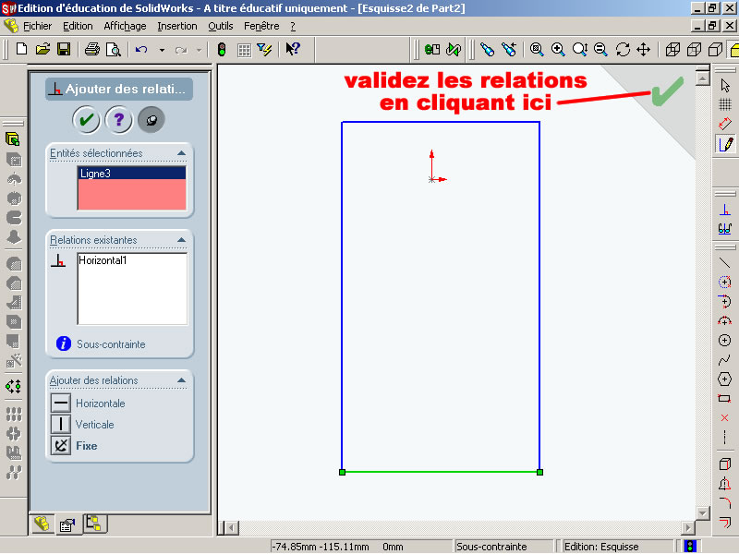Select the Pan view tool
Image resolution: width=739 pixels, height=554 pixels.
click(x=643, y=49)
